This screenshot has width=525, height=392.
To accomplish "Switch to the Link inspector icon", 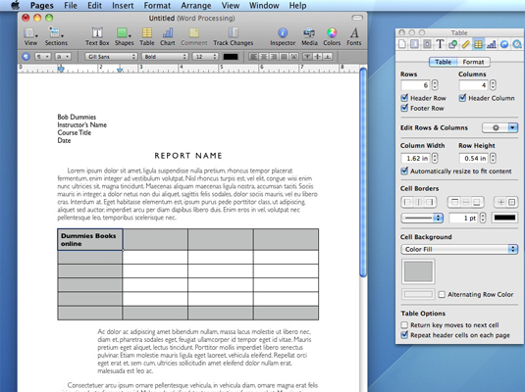I will (504, 44).
